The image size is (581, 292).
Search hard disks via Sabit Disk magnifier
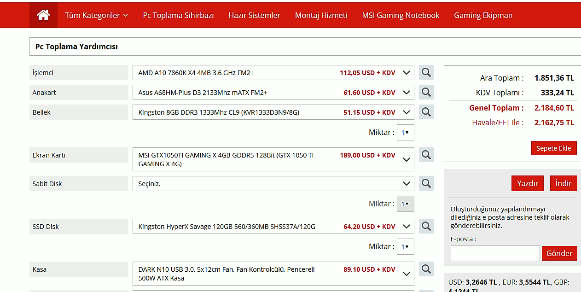coord(426,183)
